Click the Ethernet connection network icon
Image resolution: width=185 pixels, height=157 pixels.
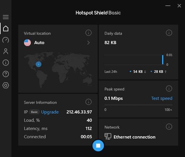(x=108, y=137)
